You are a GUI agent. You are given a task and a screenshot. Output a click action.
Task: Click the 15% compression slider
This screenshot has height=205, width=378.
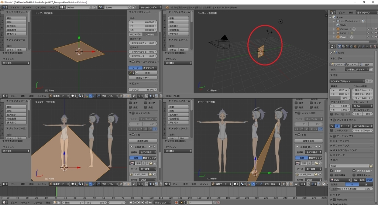coord(351,189)
